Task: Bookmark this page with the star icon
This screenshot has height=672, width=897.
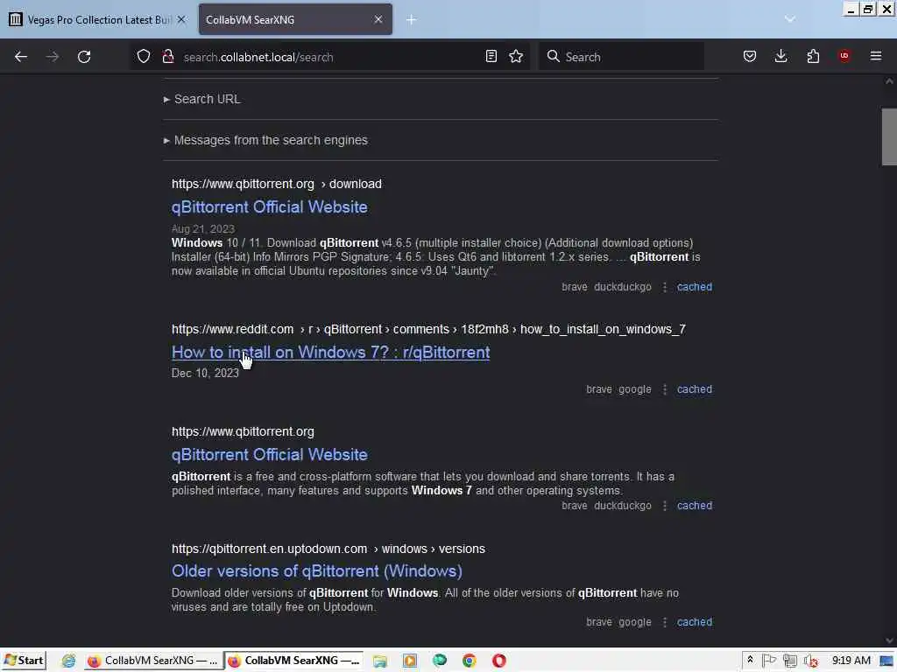Action: click(516, 57)
